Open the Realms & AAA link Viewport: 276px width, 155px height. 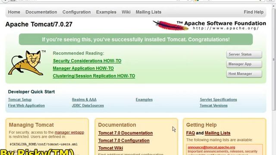84,99
